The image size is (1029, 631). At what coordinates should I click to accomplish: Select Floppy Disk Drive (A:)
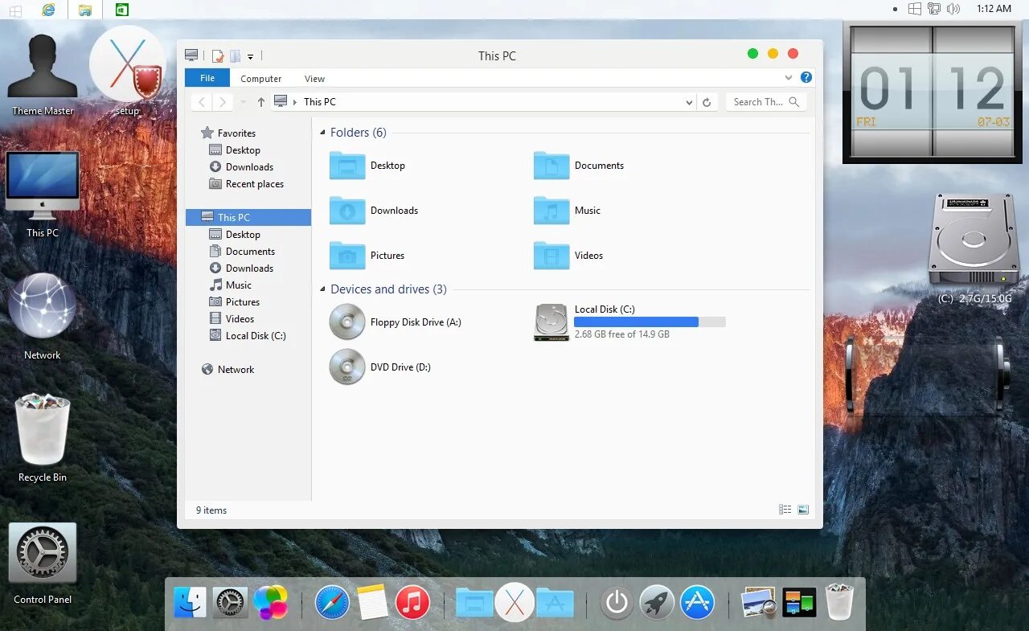[396, 322]
